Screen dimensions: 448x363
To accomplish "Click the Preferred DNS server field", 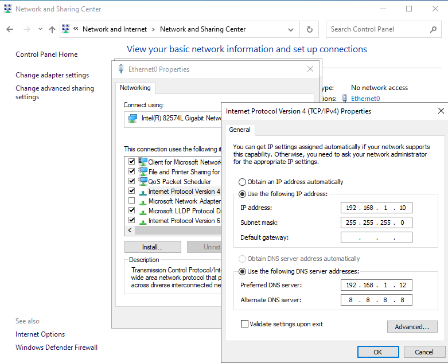I will tap(376, 285).
